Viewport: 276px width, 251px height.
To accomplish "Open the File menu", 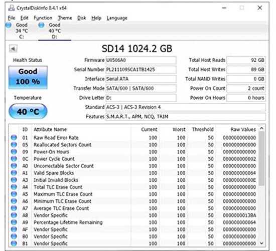I will coord(12,18).
